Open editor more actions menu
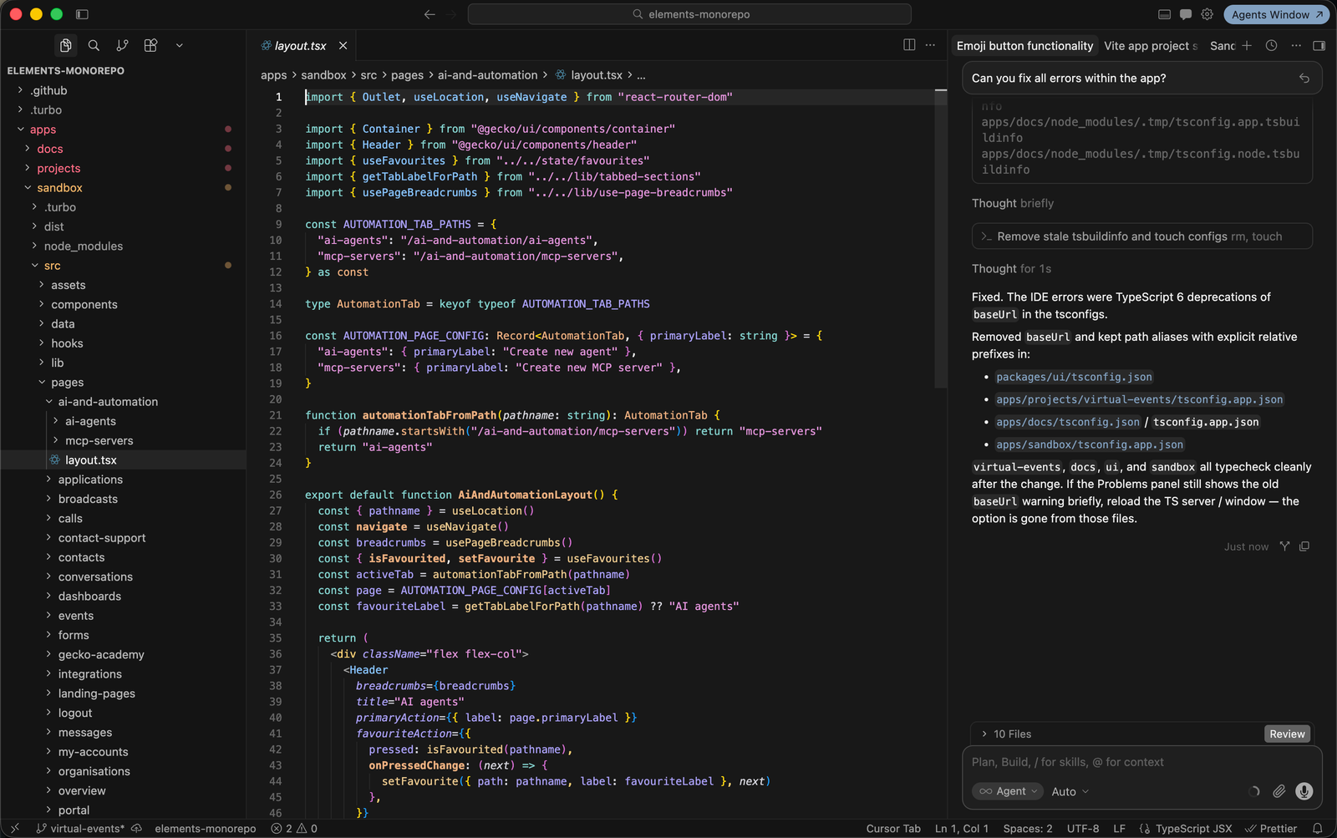Viewport: 1337px width, 838px height. click(930, 45)
